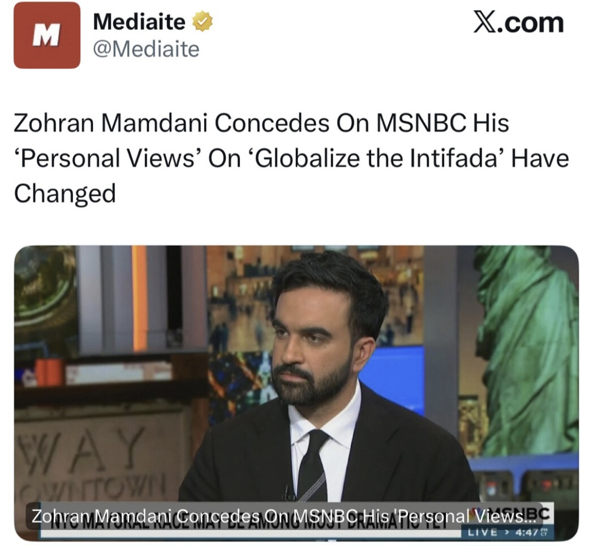Click the word MSNBC in the tweet headline
The width and height of the screenshot is (593, 546).
pyautogui.click(x=419, y=123)
